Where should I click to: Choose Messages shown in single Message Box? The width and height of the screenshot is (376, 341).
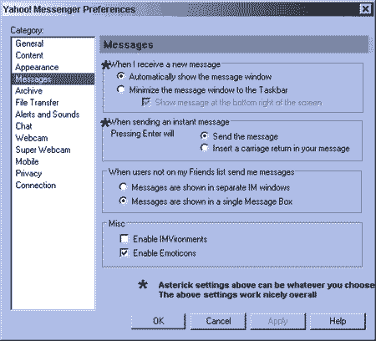point(123,201)
